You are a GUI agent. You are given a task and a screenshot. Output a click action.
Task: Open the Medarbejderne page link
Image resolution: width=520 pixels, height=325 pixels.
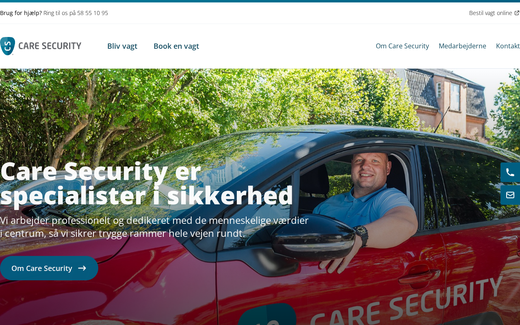point(462,46)
